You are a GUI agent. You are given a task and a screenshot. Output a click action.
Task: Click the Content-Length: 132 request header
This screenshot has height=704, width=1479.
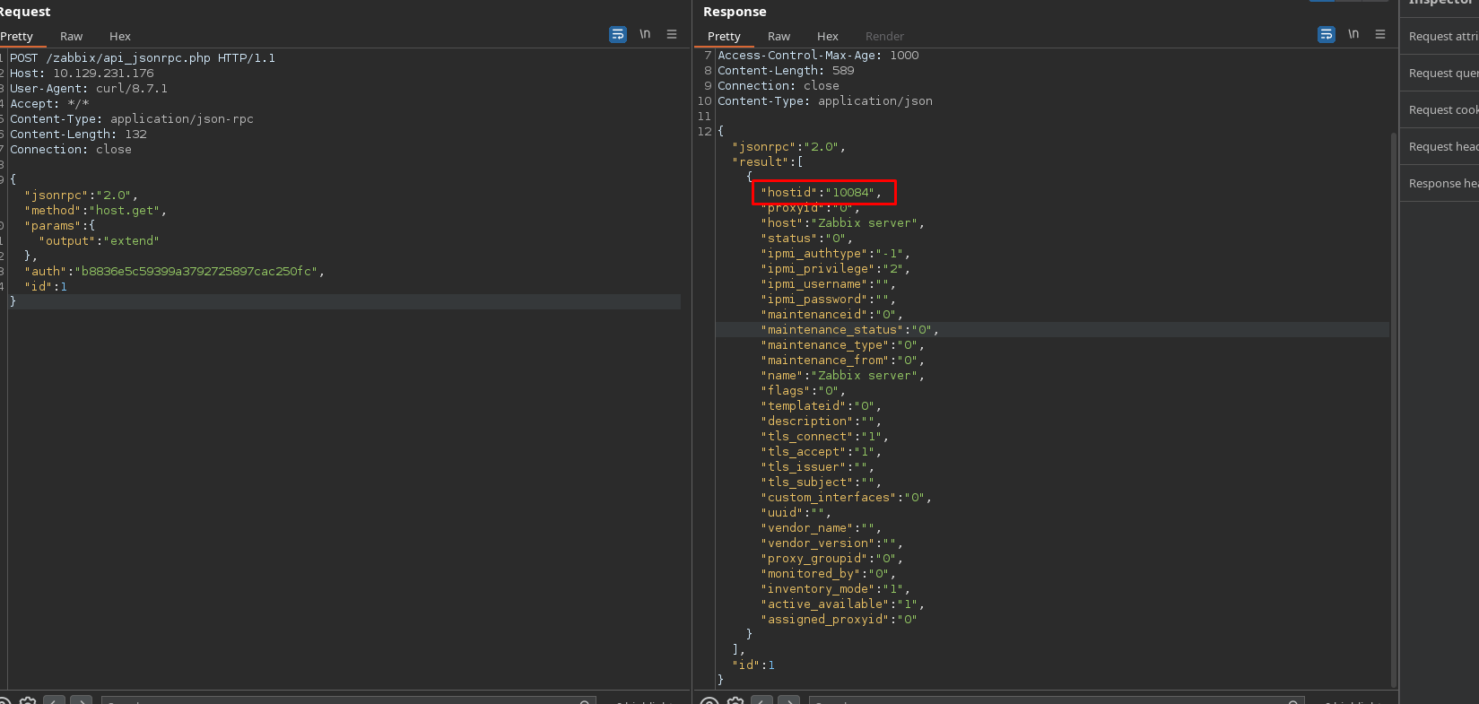pyautogui.click(x=78, y=134)
